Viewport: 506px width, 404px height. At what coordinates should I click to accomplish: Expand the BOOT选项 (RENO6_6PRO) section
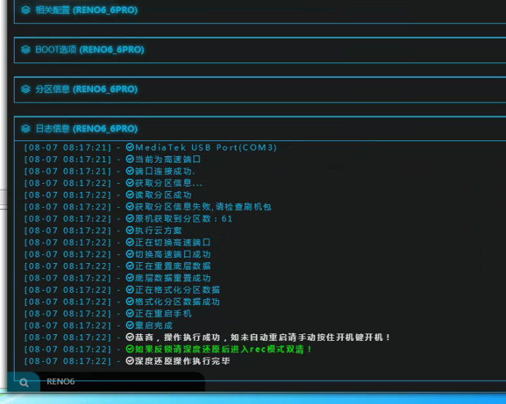click(x=260, y=50)
